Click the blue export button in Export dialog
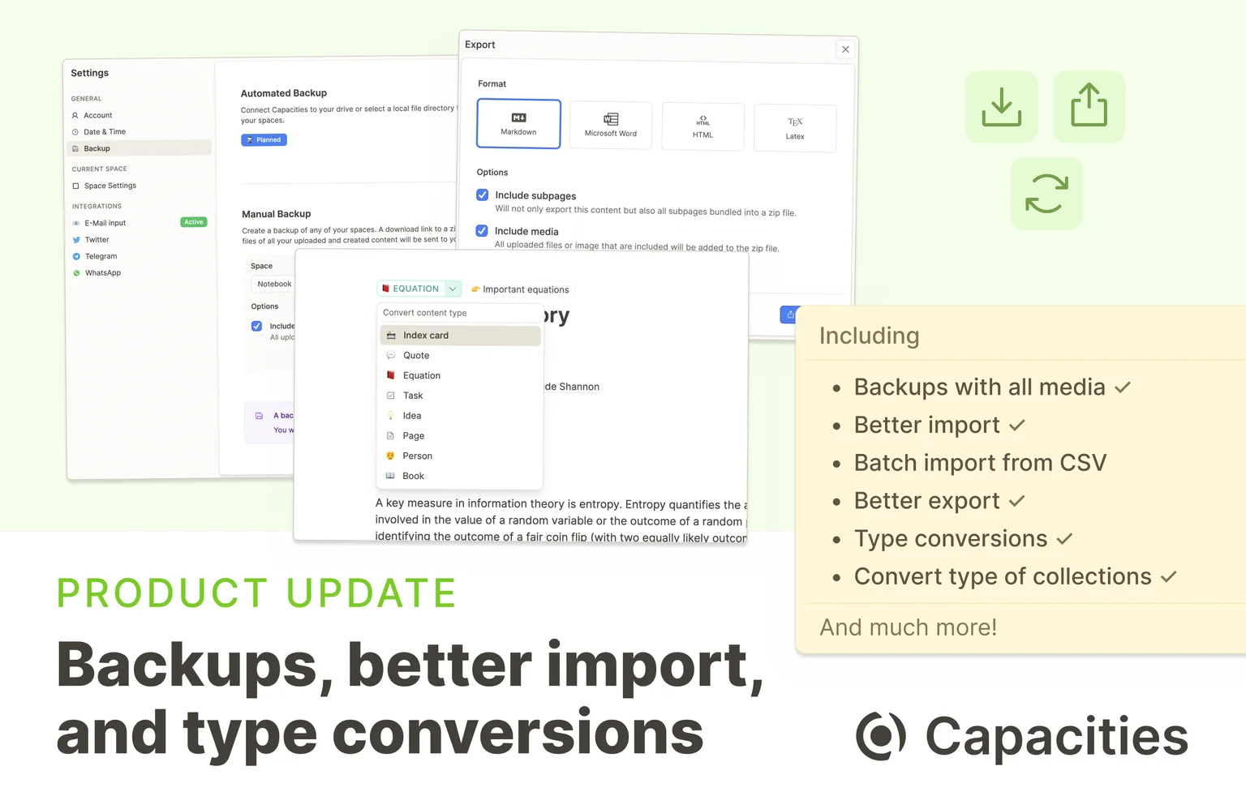1246x809 pixels. [790, 315]
